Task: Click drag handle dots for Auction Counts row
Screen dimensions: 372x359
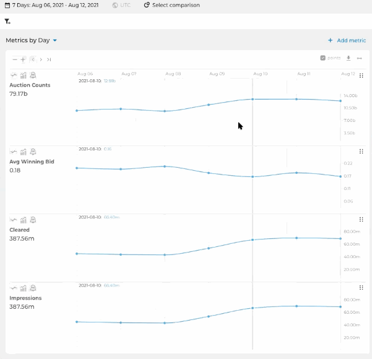Action: (x=361, y=76)
